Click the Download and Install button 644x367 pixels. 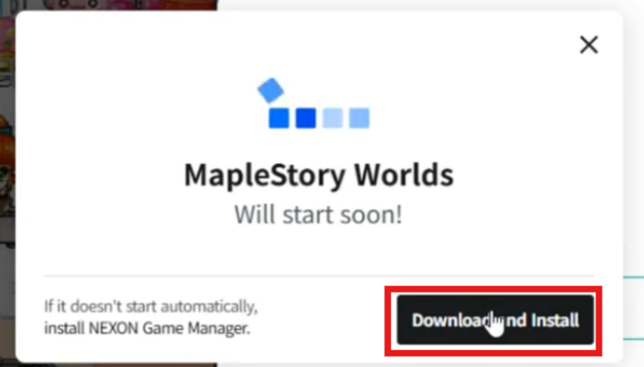point(495,319)
